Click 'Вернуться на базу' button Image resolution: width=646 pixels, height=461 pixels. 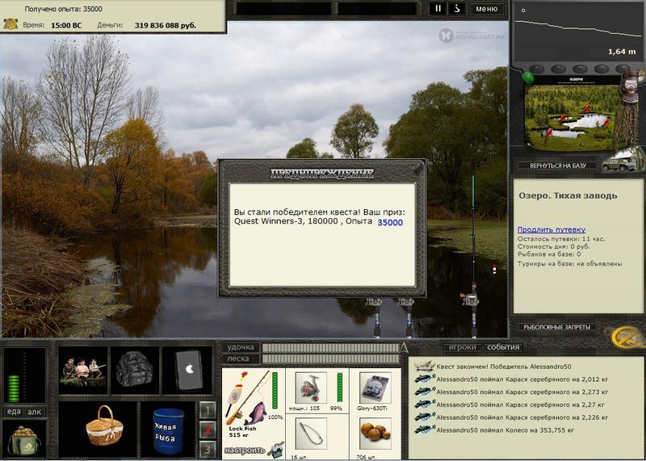557,166
